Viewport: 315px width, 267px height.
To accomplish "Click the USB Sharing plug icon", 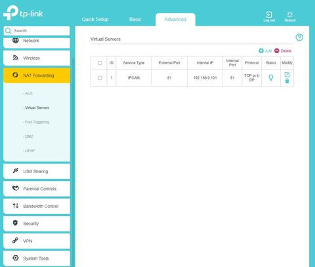I will [x=15, y=171].
